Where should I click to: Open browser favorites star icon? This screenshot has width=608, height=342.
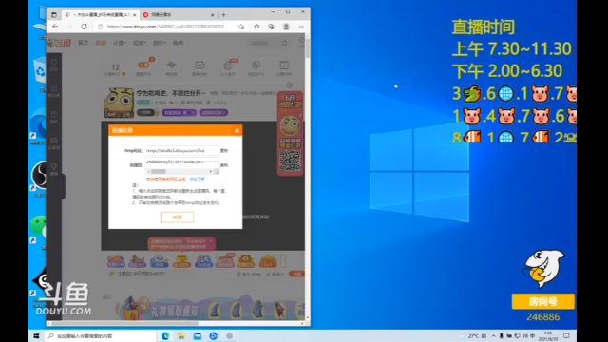pos(256,27)
